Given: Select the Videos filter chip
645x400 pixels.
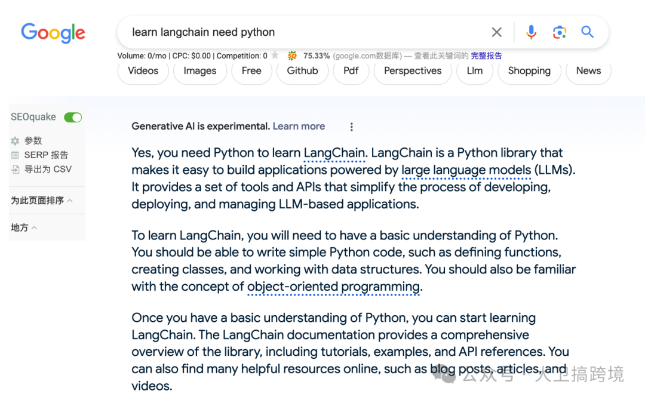Looking at the screenshot, I should coord(143,71).
